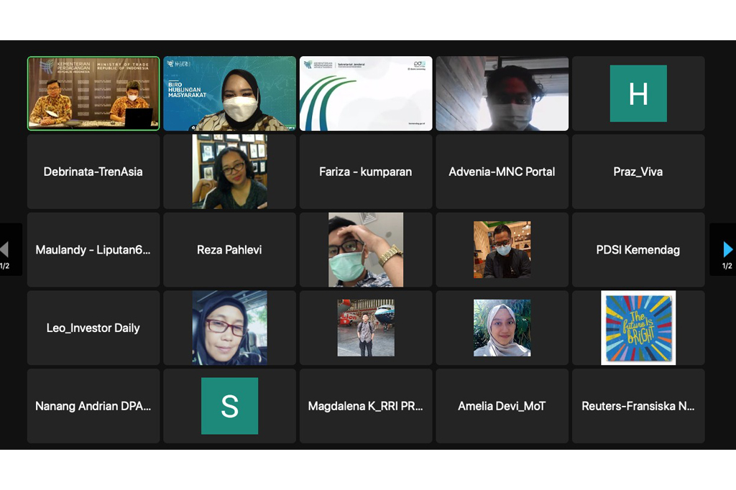The height and width of the screenshot is (490, 736).
Task: Go to next page of participants
Action: point(726,249)
